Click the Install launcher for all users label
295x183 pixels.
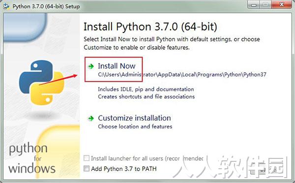coord(147,158)
